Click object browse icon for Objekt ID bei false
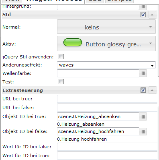This screenshot has width=159, height=160. pyautogui.click(x=143, y=131)
